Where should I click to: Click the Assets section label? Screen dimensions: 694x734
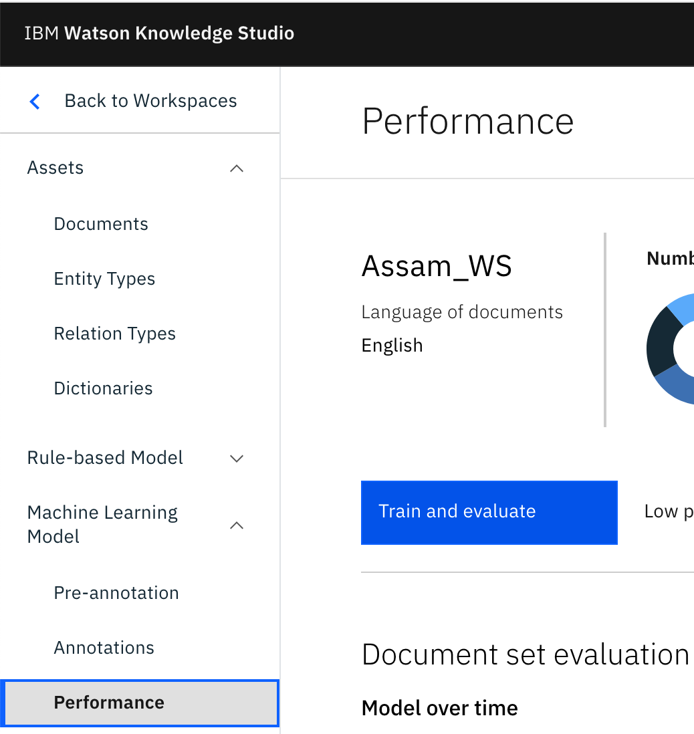click(55, 168)
